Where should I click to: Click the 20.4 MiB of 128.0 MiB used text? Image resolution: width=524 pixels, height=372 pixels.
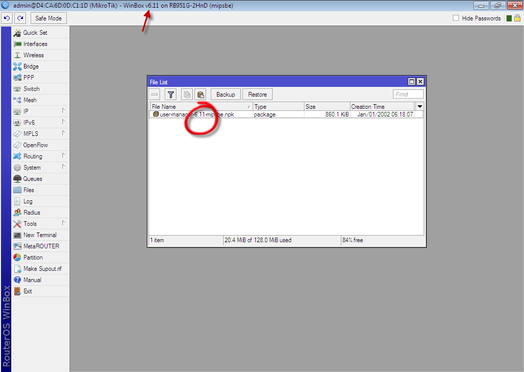pos(258,240)
